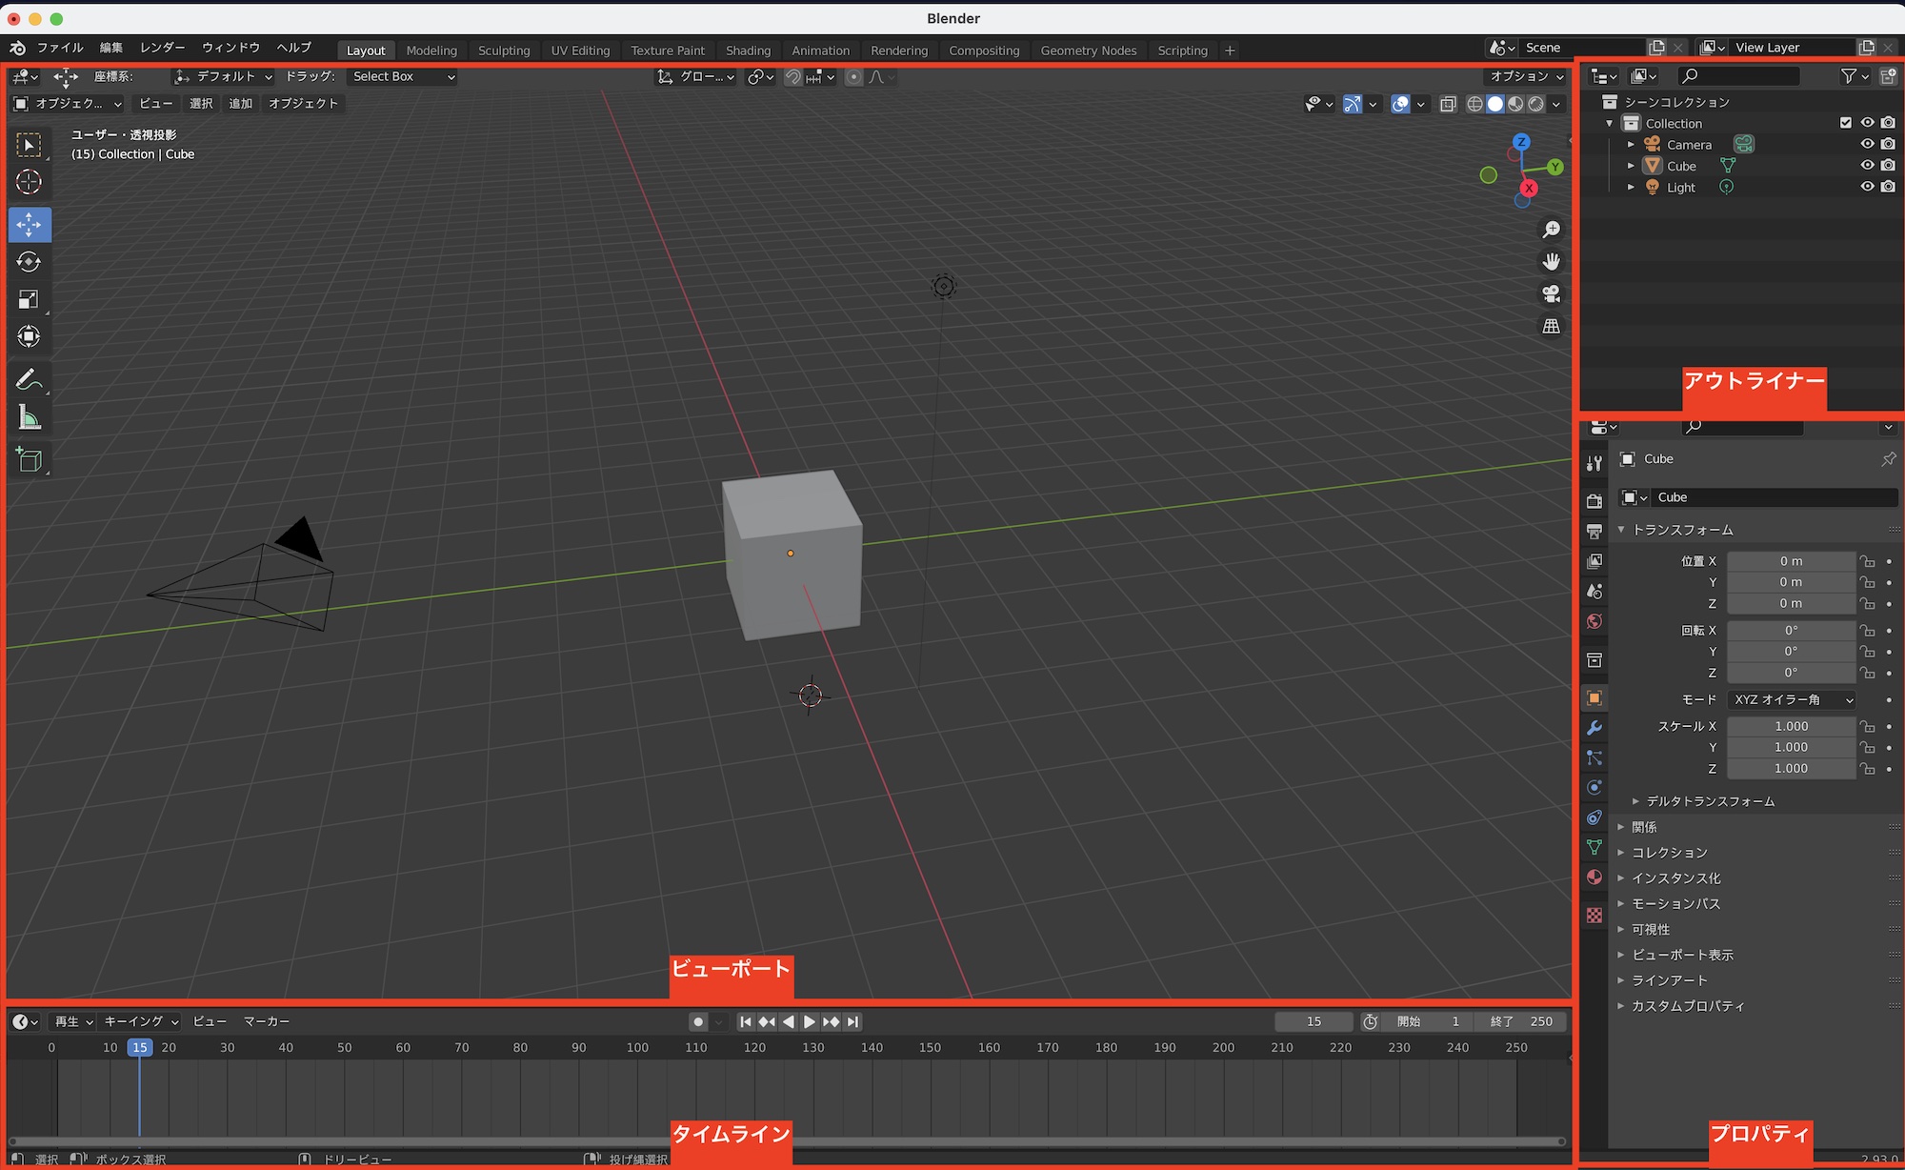Toggle X-ray display in viewport header
The width and height of the screenshot is (1905, 1170).
pos(1448,104)
